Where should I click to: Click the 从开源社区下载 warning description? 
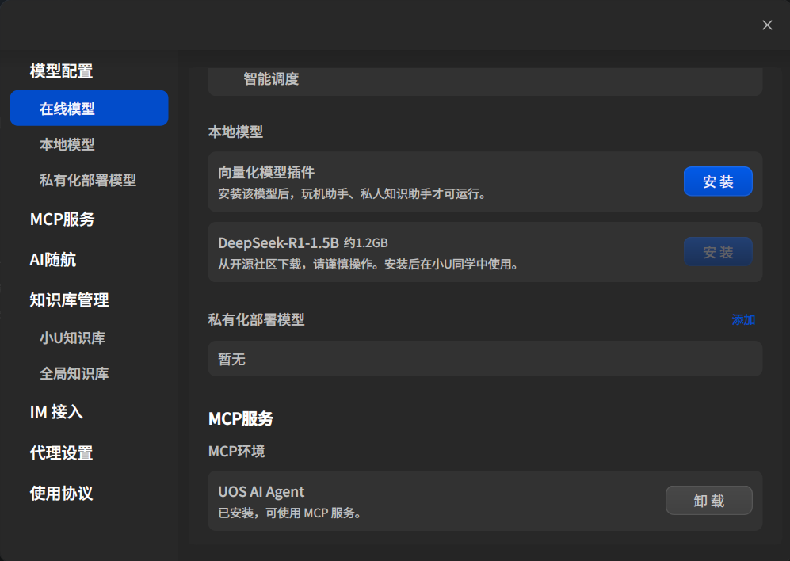click(368, 265)
